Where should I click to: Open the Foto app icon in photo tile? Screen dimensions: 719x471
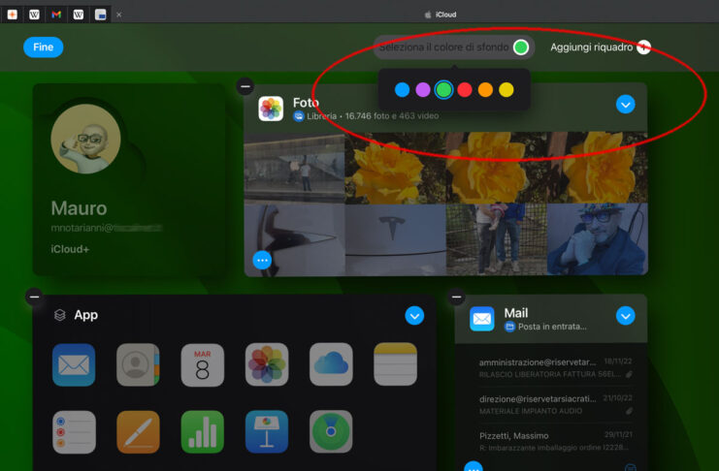pyautogui.click(x=271, y=109)
